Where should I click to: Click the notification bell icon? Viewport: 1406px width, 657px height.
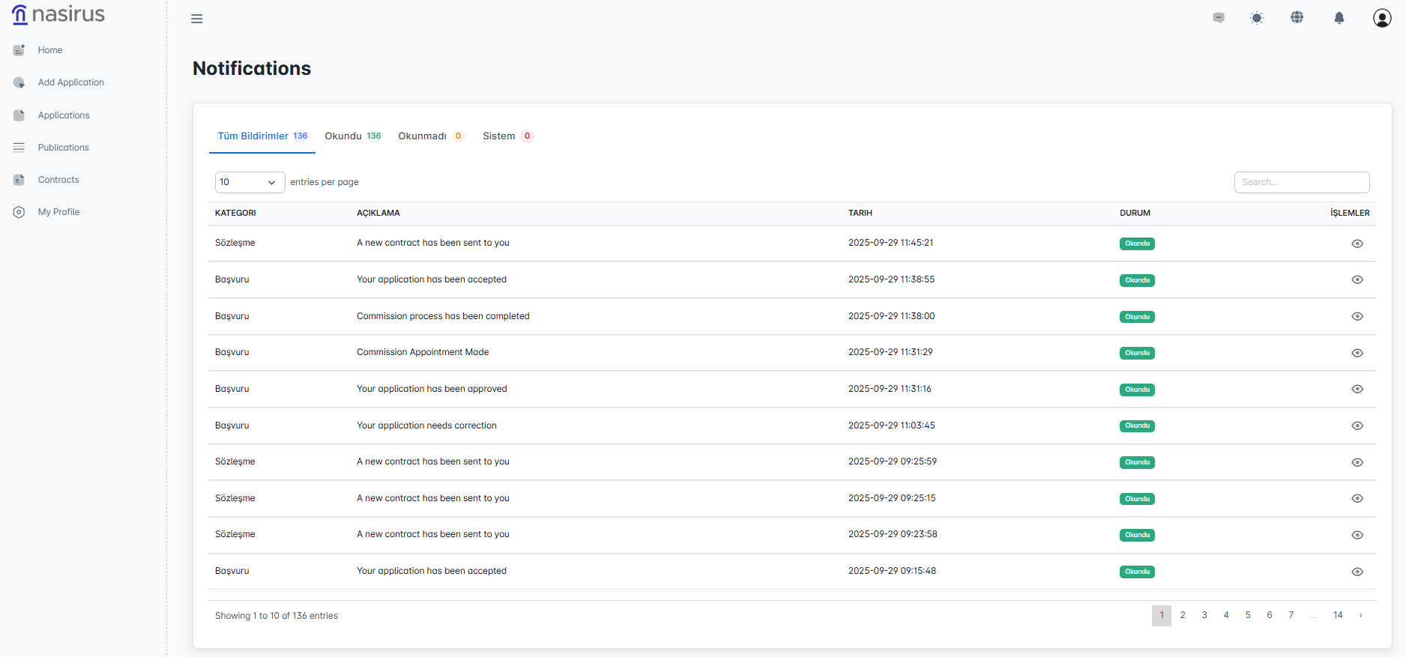pyautogui.click(x=1339, y=18)
